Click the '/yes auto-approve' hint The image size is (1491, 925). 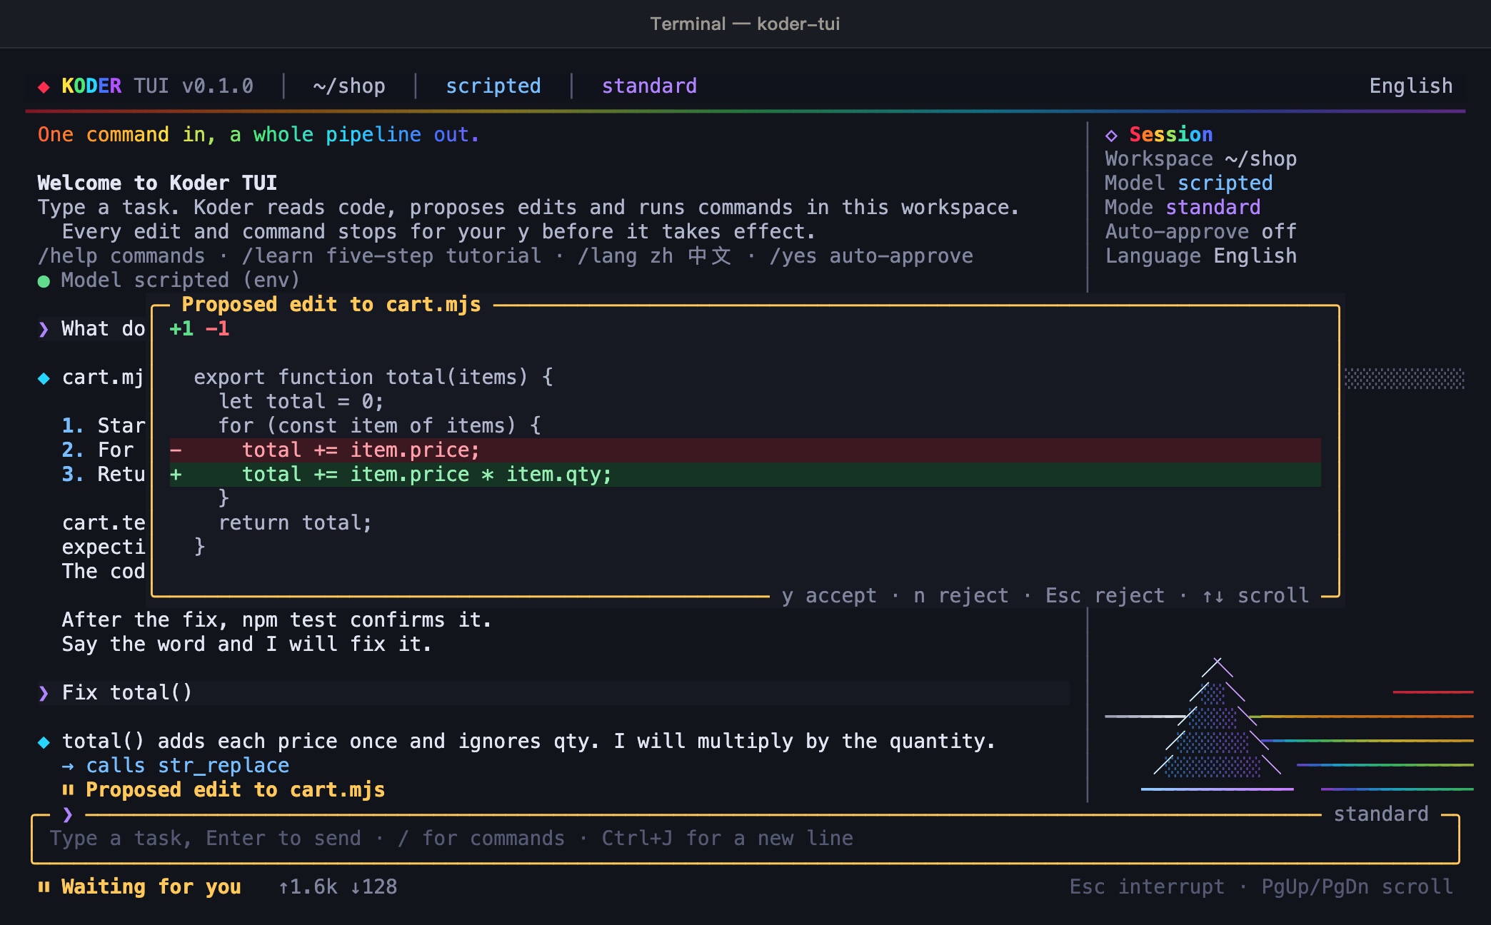871,256
